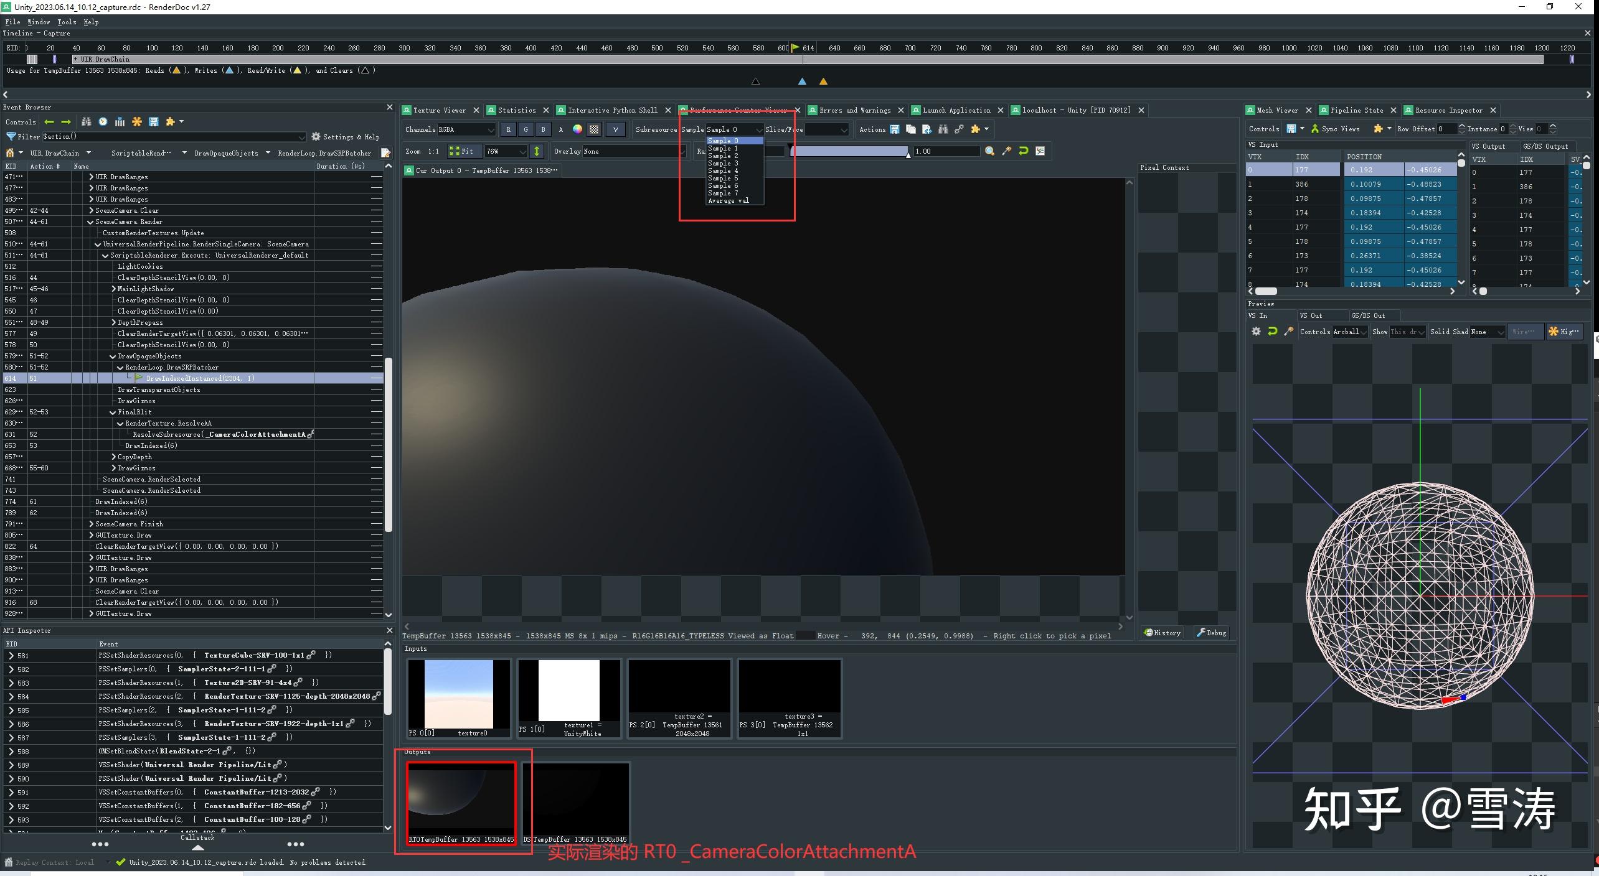Click the show timings clock icon in Event Browser
The image size is (1599, 876).
click(103, 122)
